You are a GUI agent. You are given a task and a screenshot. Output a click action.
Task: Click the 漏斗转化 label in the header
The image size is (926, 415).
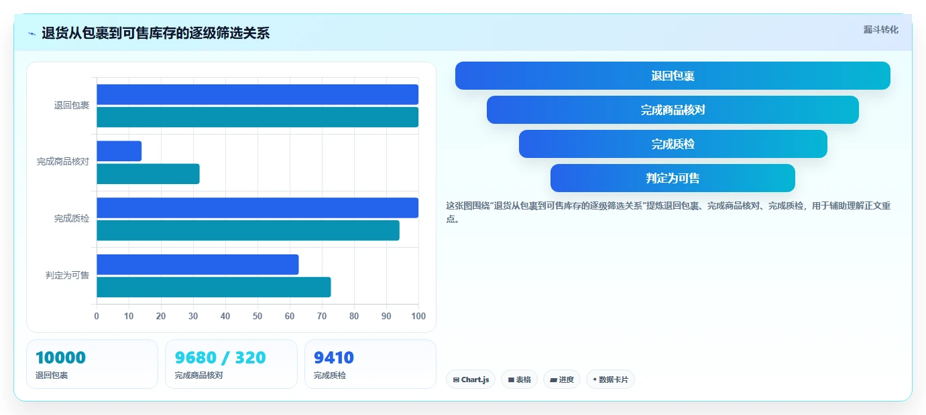tap(880, 29)
